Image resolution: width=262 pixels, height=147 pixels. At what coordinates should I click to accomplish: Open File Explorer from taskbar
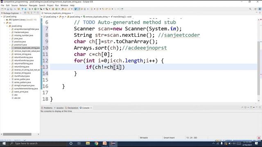(x=88, y=143)
